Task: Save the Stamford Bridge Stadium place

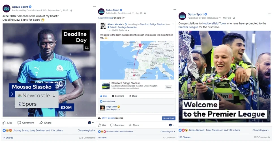Action: [169, 87]
